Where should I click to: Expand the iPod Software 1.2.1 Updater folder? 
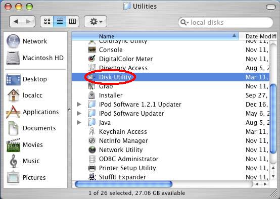coord(79,104)
